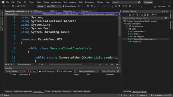This screenshot has width=173, height=97.
Task: Click the Search Solution Explorer input field
Action: pyautogui.click(x=145, y=18)
